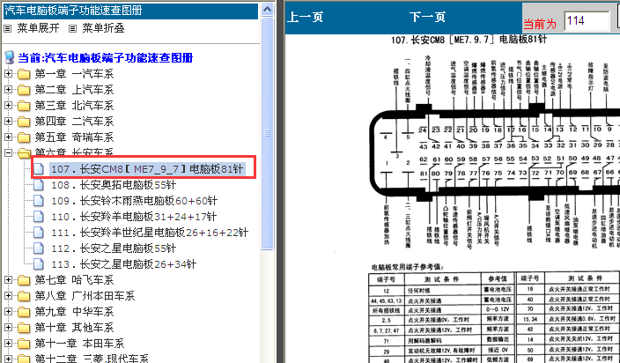This screenshot has height=363, width=620.
Task: Select the 第五章 奇瑞车系 chapter label
Action: (x=74, y=137)
